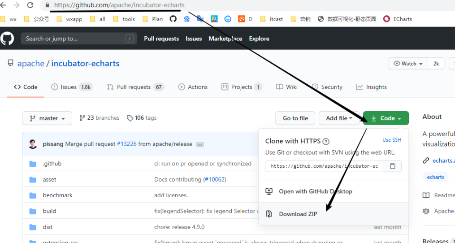
Task: View the 106 tags link
Action: coord(142,118)
